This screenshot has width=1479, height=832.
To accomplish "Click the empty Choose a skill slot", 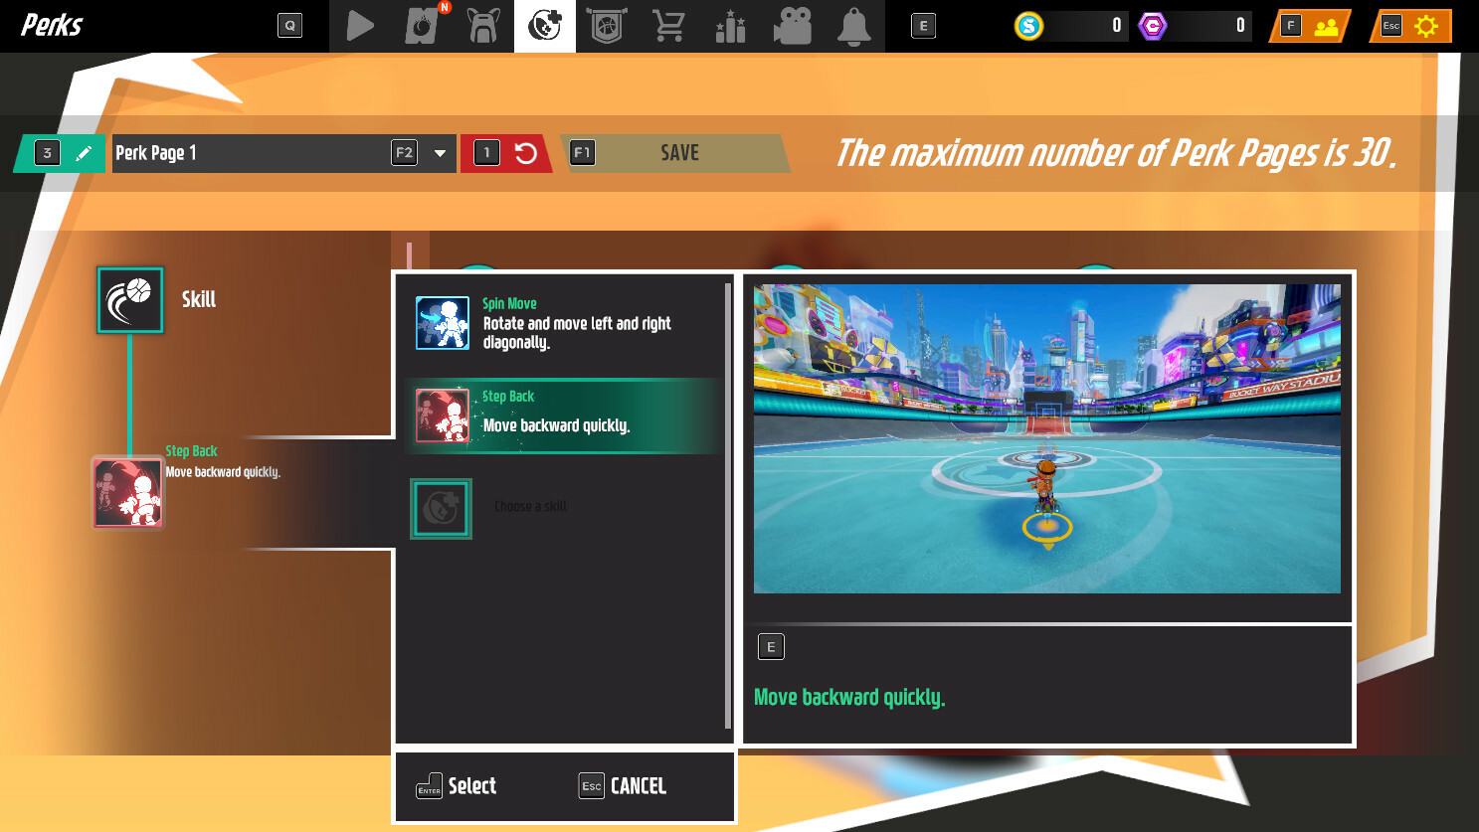I will [x=442, y=508].
